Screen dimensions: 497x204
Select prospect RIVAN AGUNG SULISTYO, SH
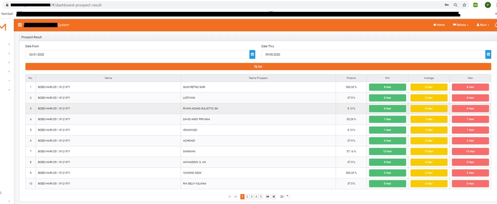[201, 108]
